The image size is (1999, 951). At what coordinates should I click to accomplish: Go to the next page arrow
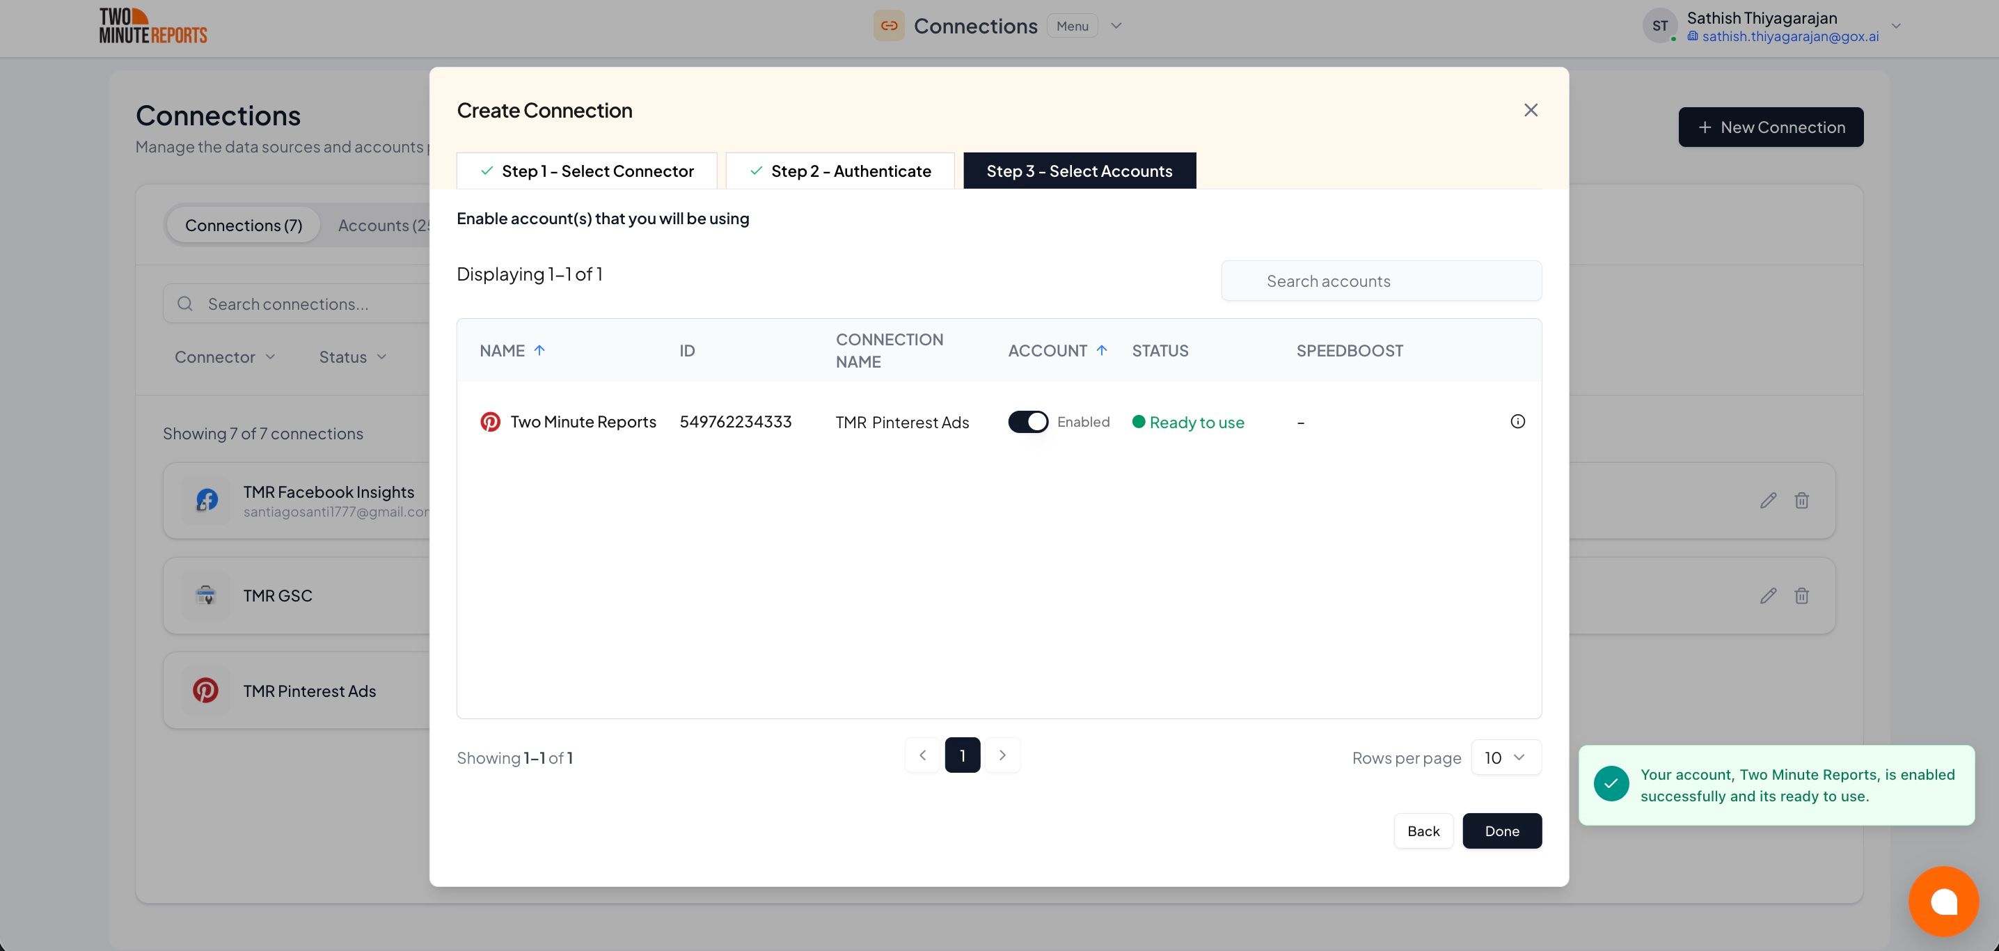pyautogui.click(x=1002, y=755)
